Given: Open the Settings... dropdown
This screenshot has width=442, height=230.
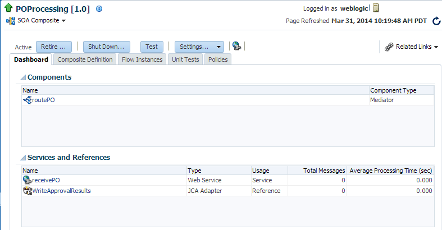Looking at the screenshot, I should click(x=199, y=47).
